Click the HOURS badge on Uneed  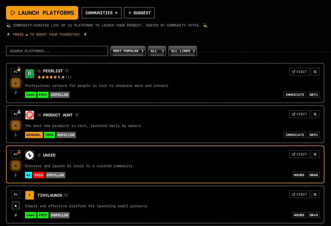299,175
